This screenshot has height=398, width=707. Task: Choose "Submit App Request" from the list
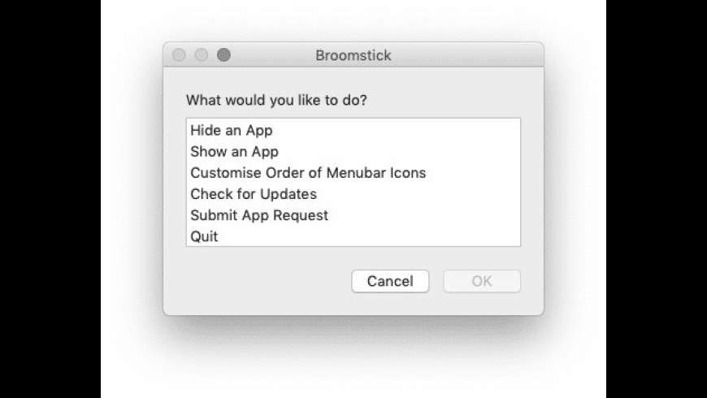coord(259,215)
